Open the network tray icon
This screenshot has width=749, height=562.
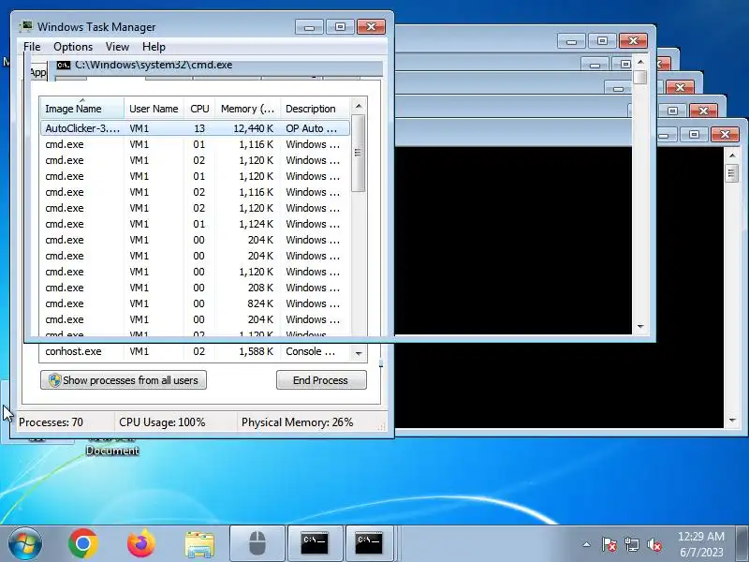[x=631, y=544]
